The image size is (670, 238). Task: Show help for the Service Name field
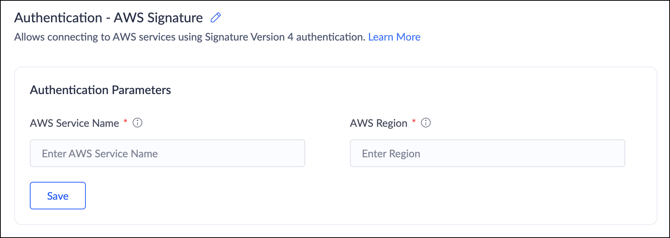(137, 123)
